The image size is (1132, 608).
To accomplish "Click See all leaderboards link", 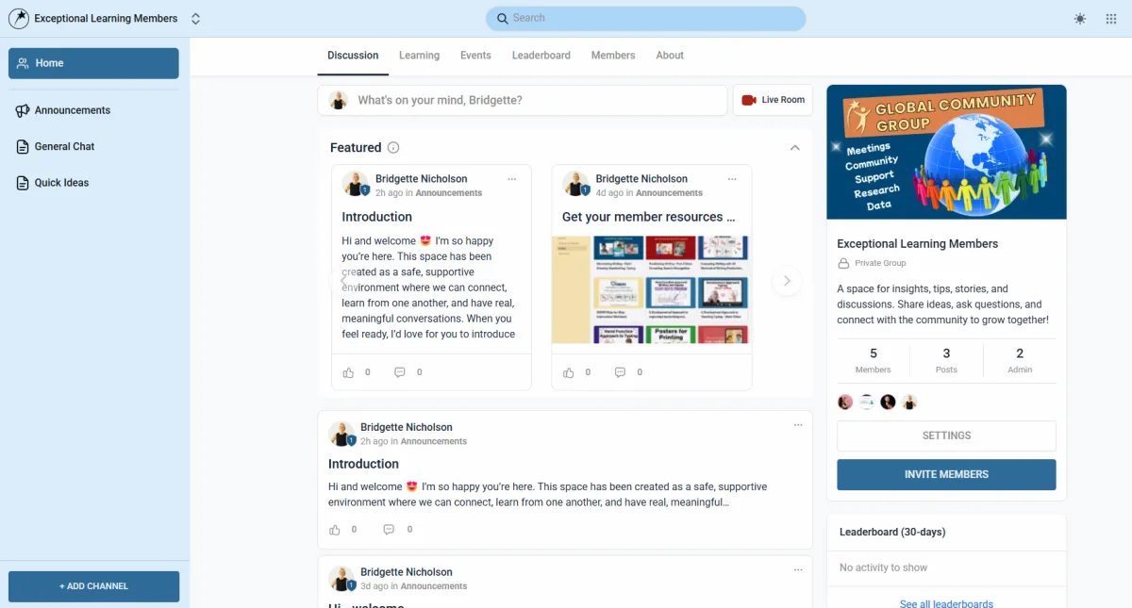I will point(946,603).
